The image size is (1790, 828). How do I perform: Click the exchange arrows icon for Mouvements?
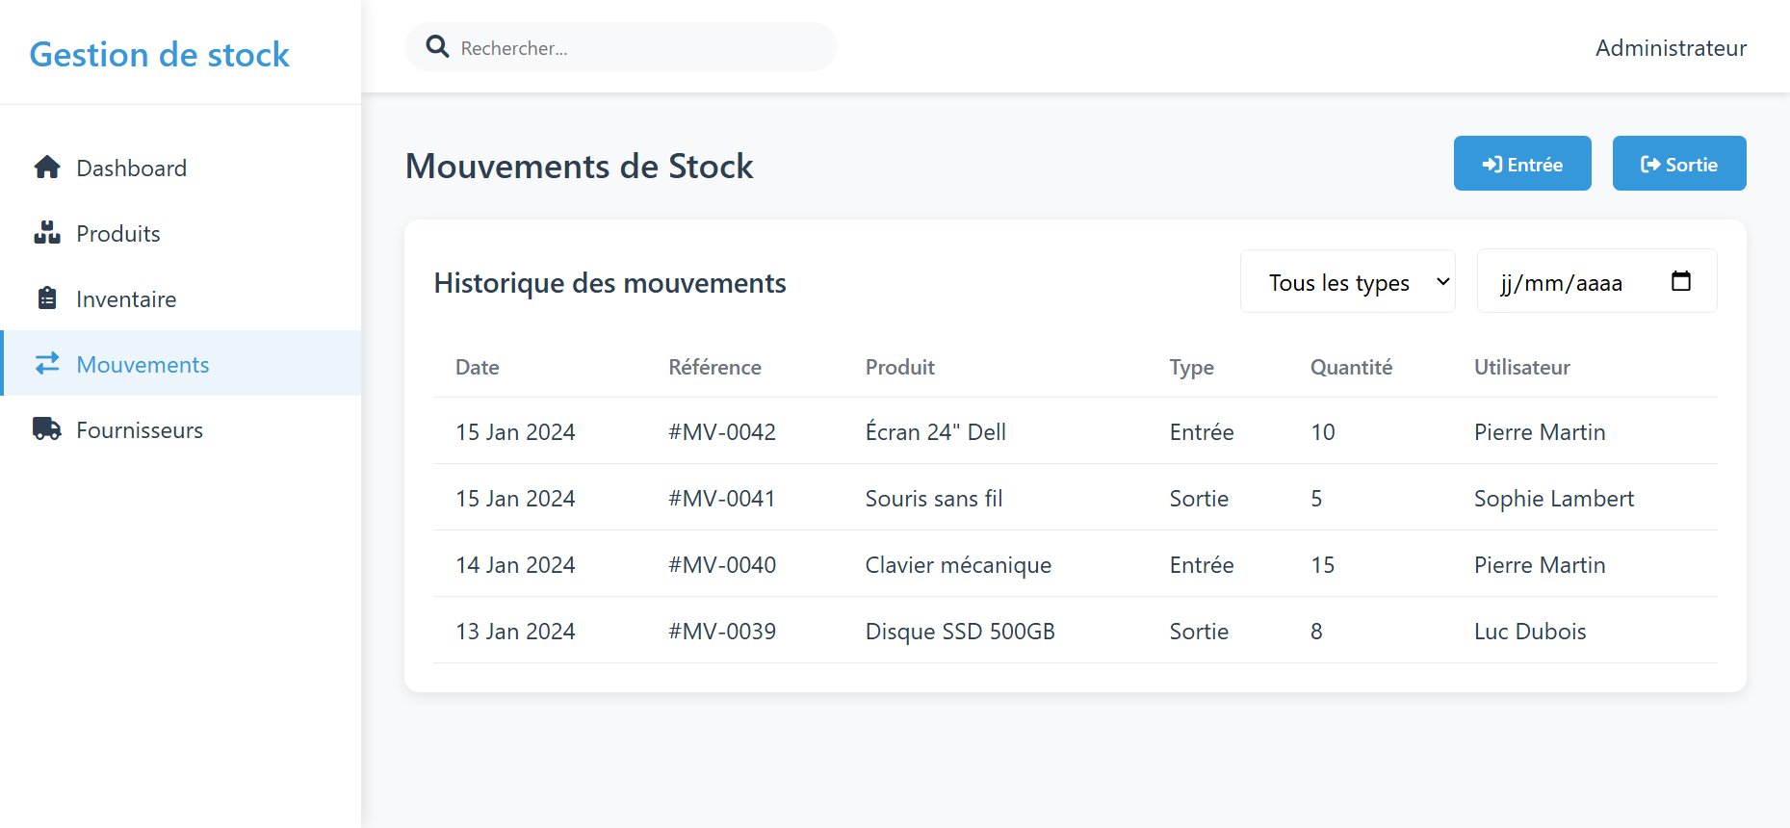[47, 364]
